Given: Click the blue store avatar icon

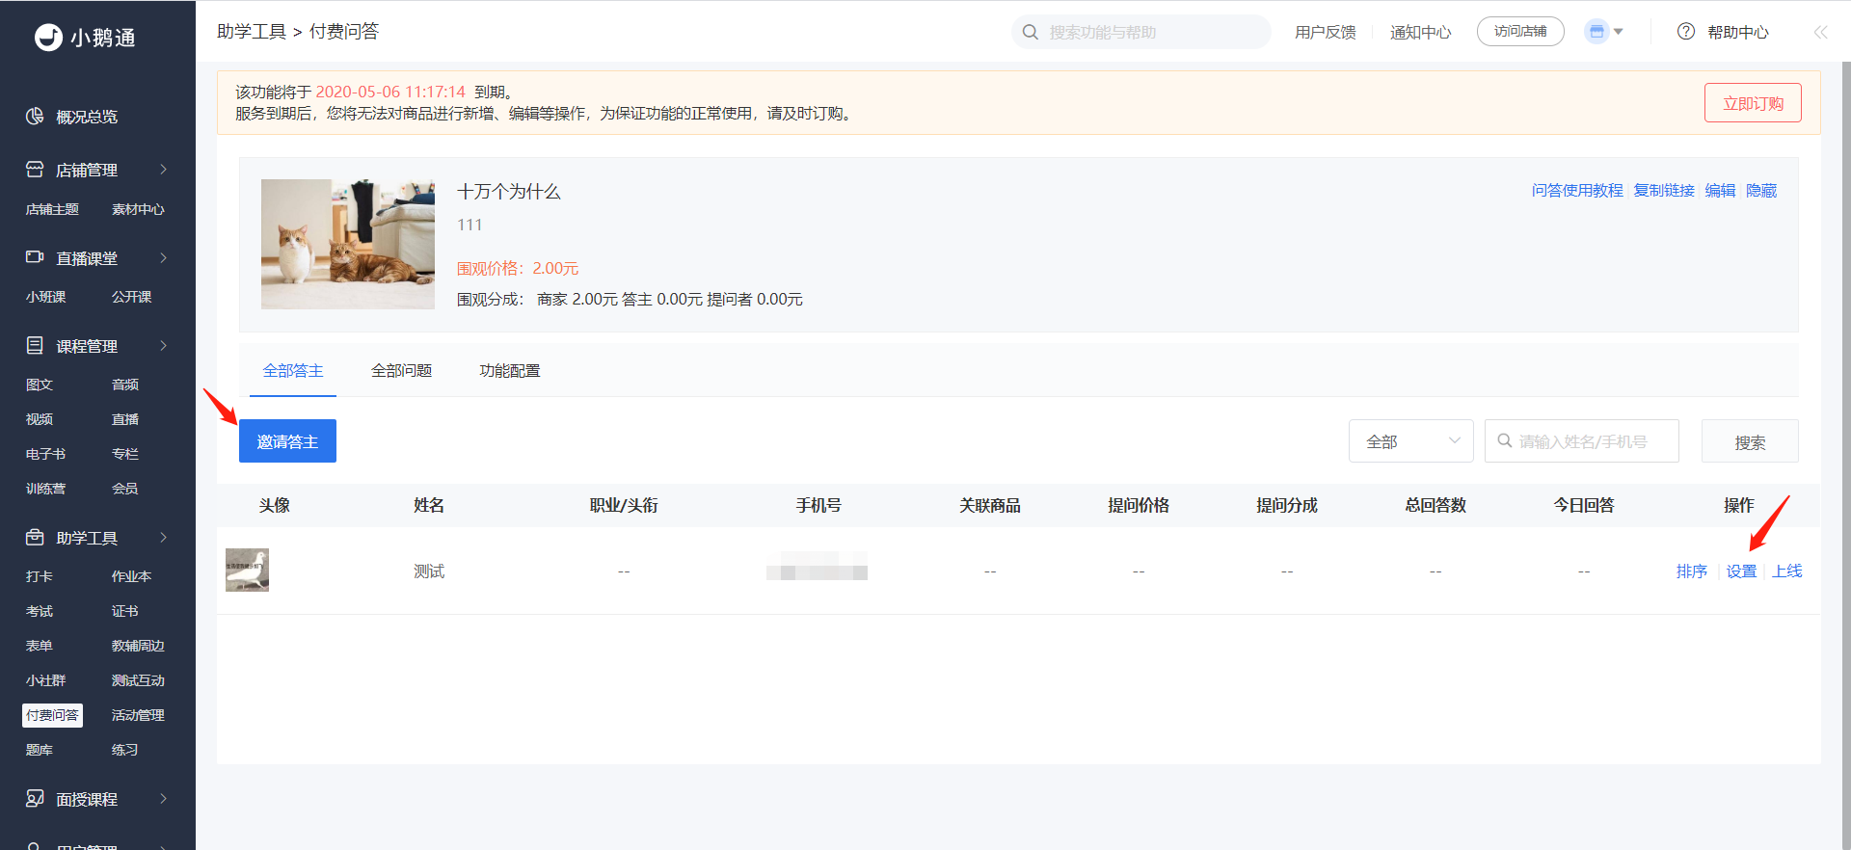Looking at the screenshot, I should 1596,32.
